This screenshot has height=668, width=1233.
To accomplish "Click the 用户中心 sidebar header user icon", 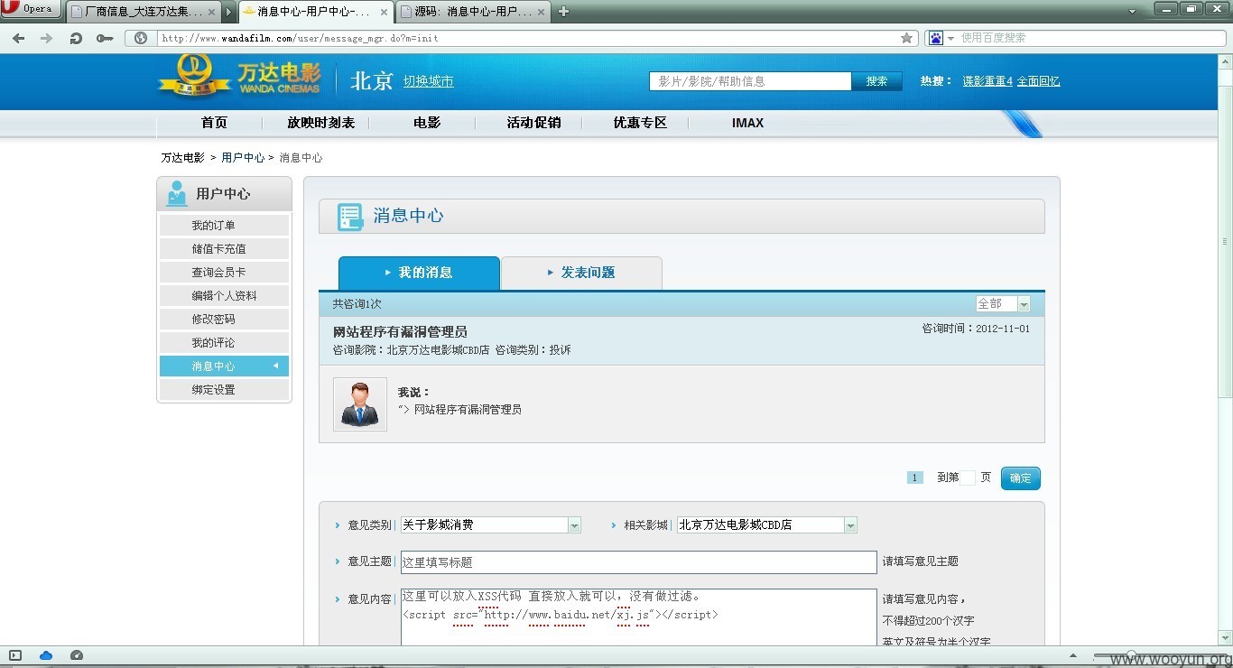I will coord(177,194).
